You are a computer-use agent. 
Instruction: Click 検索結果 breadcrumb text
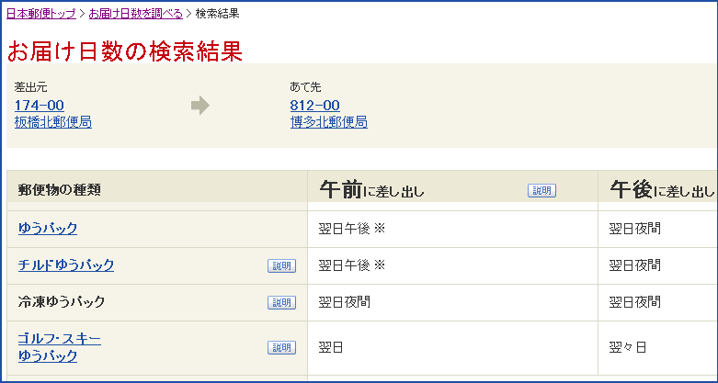pyautogui.click(x=217, y=14)
